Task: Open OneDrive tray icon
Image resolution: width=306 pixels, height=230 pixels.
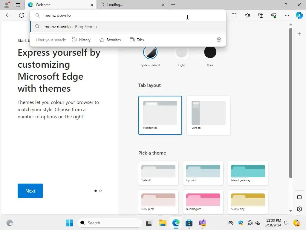Action: point(231,223)
